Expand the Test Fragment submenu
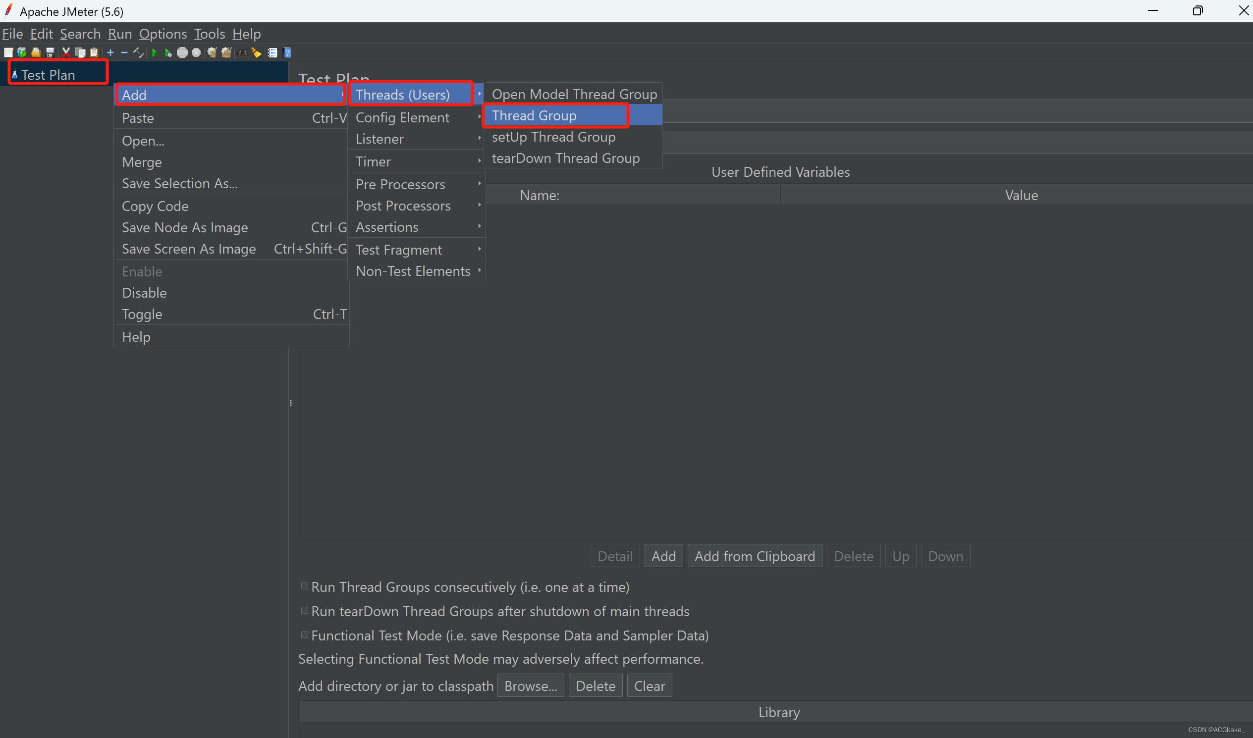 pyautogui.click(x=417, y=250)
